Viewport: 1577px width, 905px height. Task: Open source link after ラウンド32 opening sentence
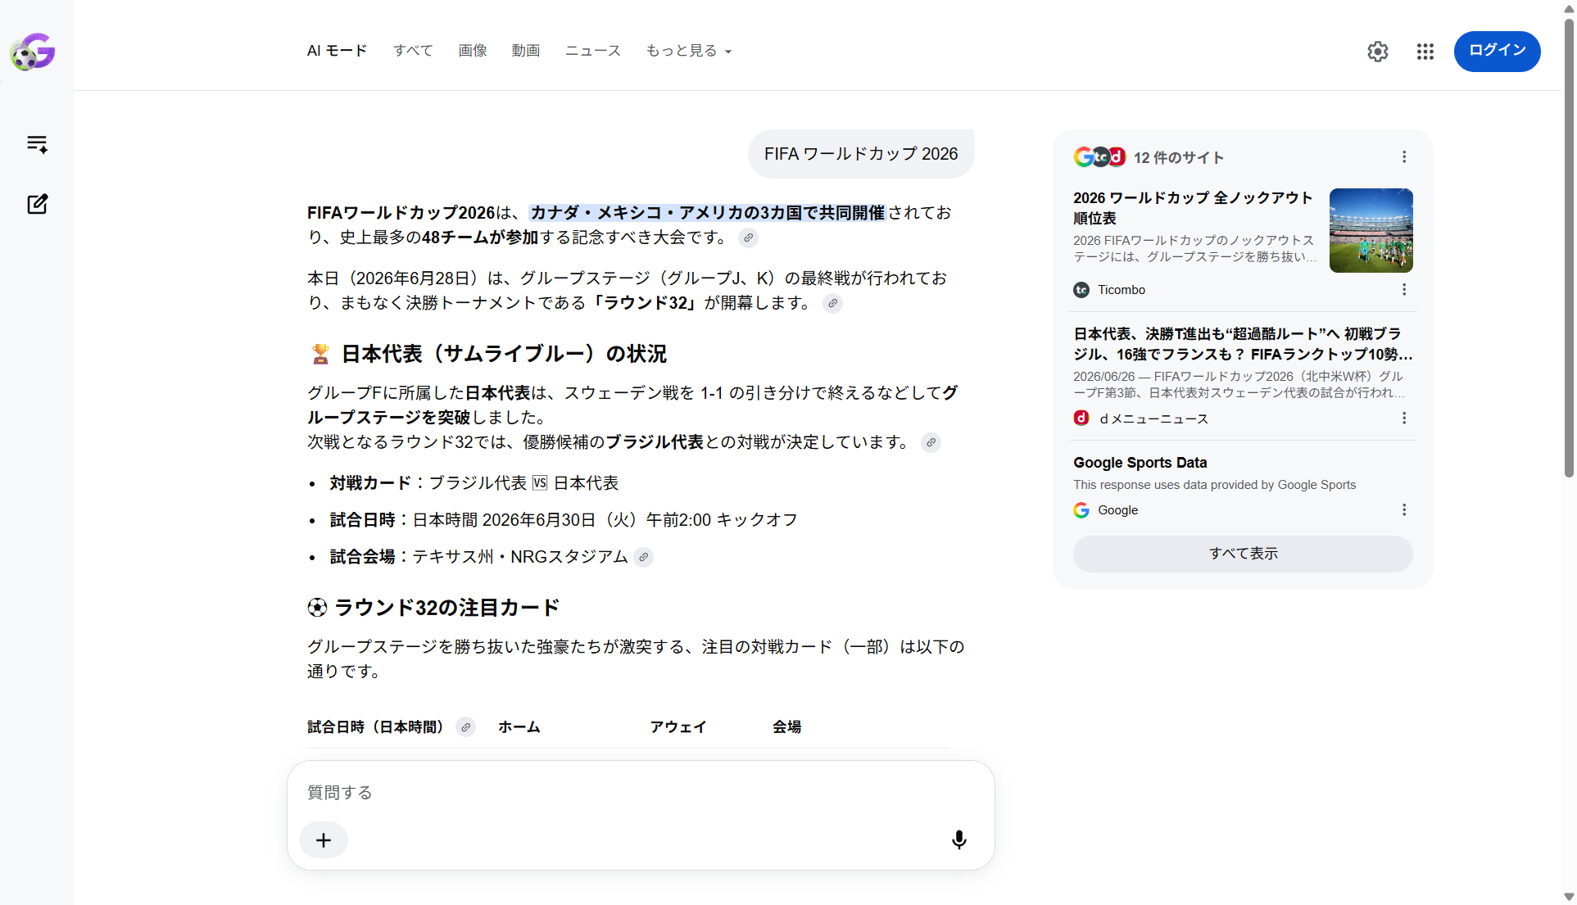click(x=832, y=303)
